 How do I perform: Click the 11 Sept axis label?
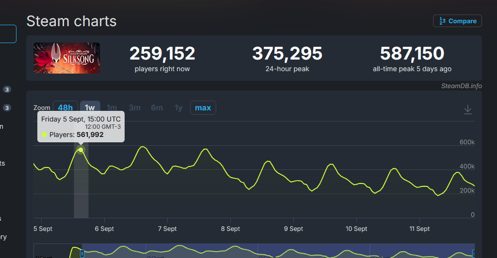419,228
